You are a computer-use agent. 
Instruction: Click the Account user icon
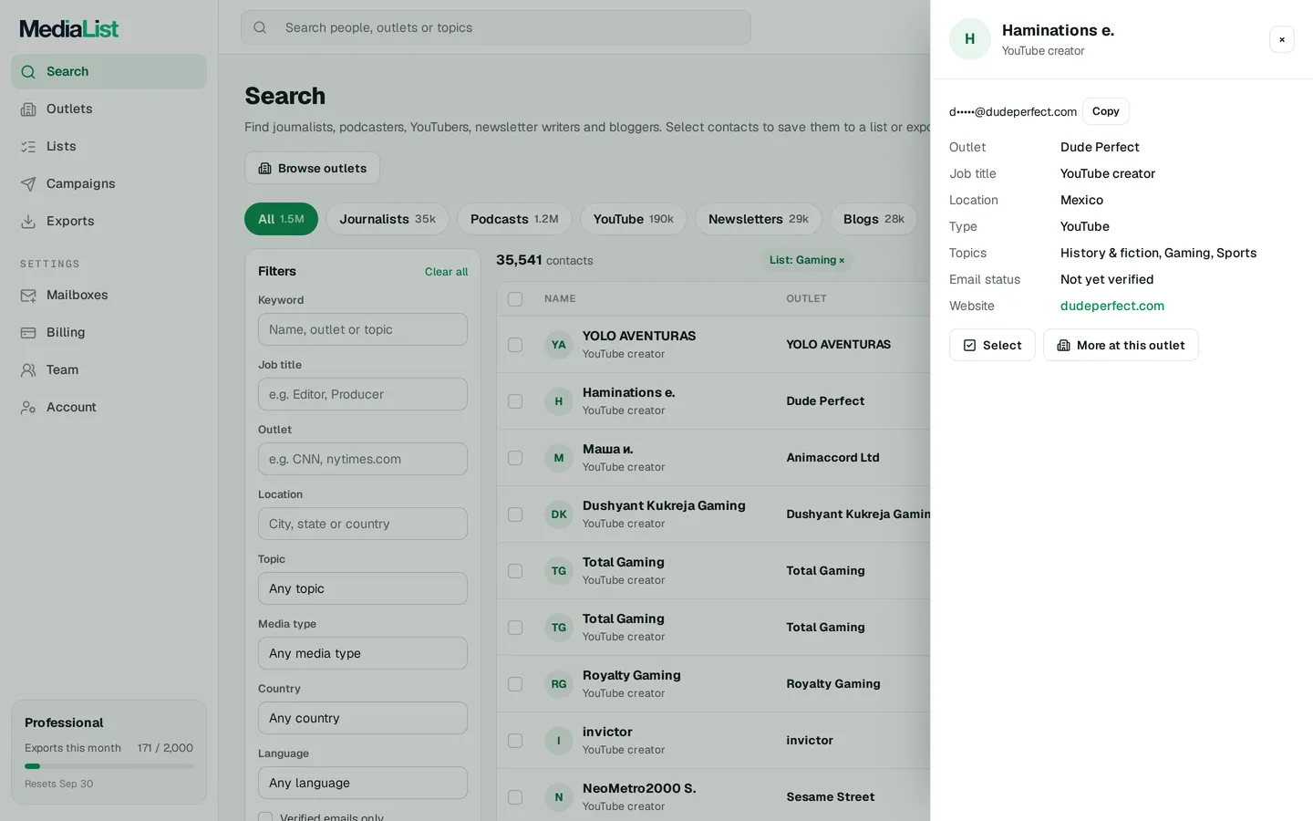point(28,408)
